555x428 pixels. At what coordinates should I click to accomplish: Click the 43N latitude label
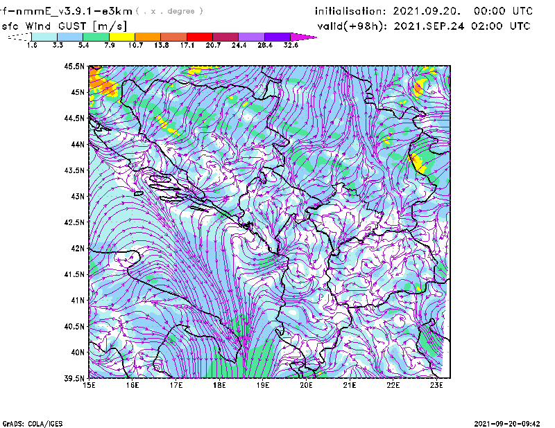pos(78,196)
